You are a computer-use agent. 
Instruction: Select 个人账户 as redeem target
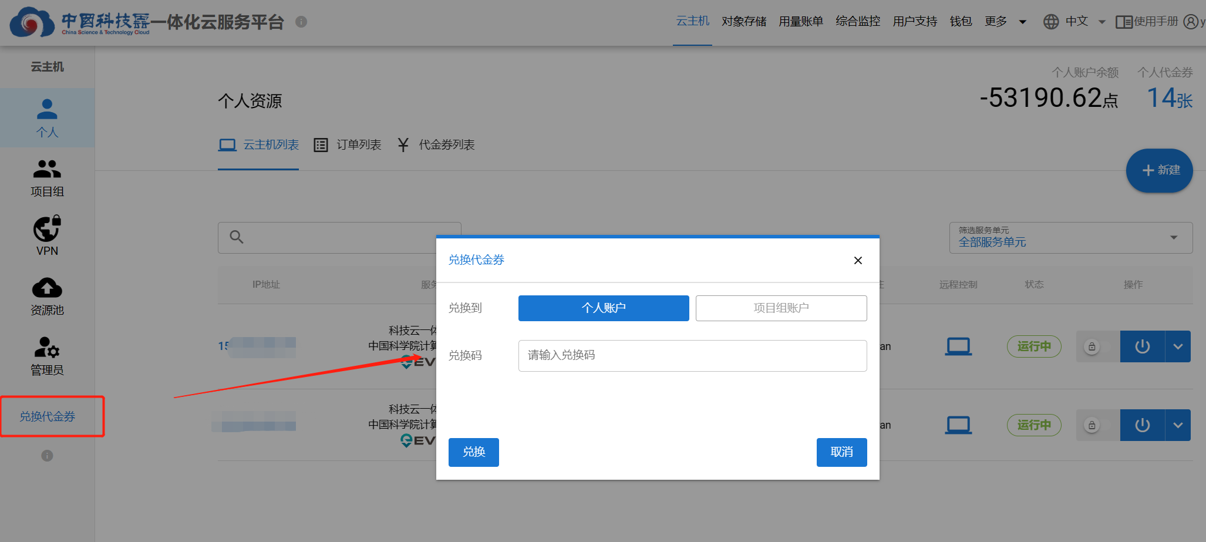click(604, 308)
